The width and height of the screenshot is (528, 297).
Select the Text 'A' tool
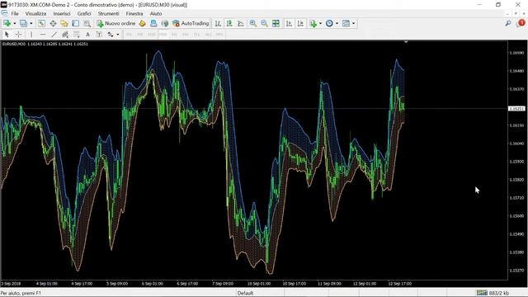(87, 35)
